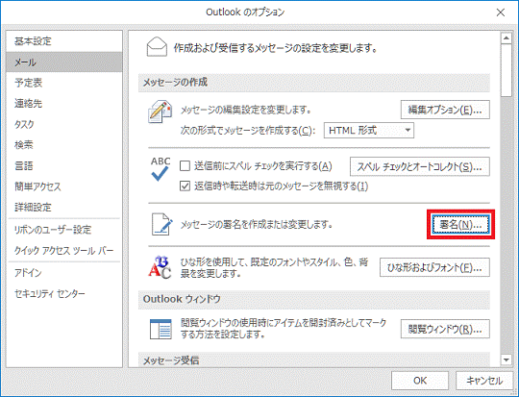This screenshot has height=397, width=519.
Task: Click the envelope icon at the top
Action: pos(157,47)
